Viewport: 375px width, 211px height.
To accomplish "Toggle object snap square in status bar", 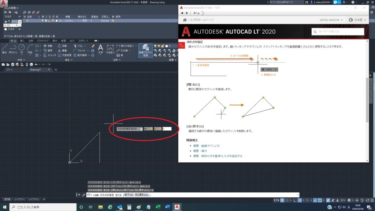I will coord(320,200).
